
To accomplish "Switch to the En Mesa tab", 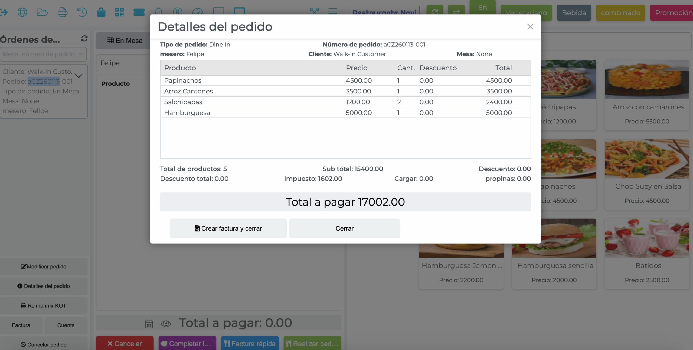I will pos(125,41).
